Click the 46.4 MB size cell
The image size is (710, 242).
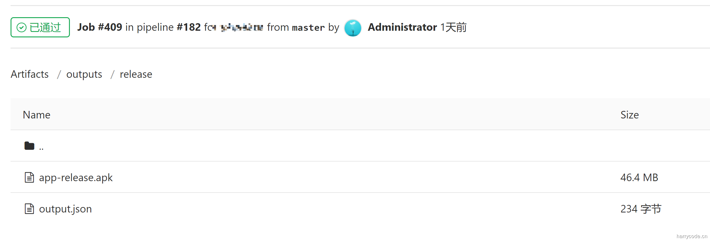(x=639, y=178)
